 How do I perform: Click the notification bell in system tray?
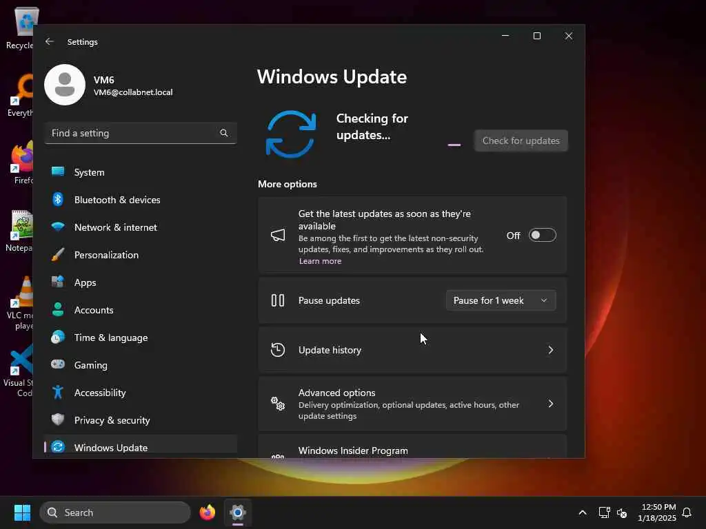point(687,512)
